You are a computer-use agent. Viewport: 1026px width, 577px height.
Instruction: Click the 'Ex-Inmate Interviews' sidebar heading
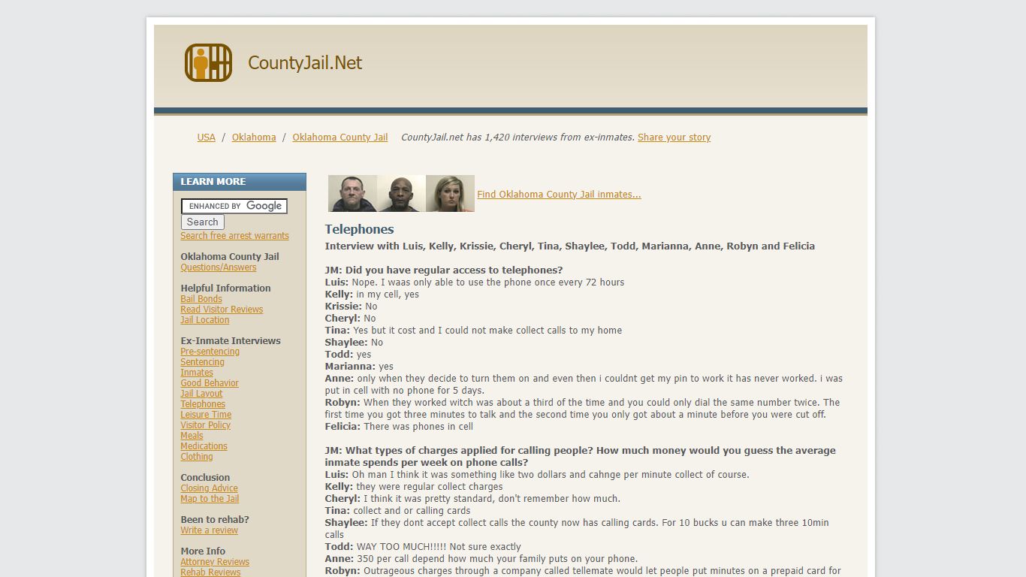click(x=231, y=341)
